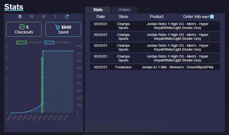
Task: Select the D daily range tab
Action: pos(20,16)
